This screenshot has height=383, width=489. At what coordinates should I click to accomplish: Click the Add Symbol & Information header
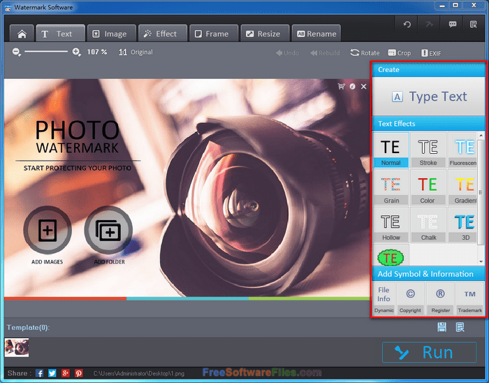(x=428, y=274)
